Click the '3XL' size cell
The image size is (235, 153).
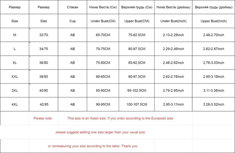14,91
